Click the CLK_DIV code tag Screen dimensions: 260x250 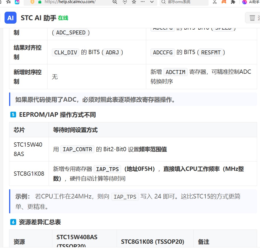tap(65, 52)
